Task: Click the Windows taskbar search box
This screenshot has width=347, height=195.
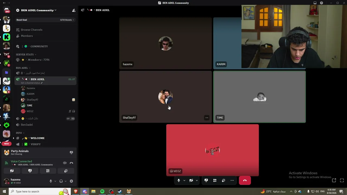Action: pyautogui.click(x=40, y=191)
